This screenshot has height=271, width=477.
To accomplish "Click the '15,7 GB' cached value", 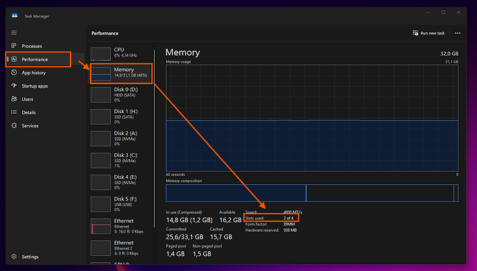I will [221, 237].
